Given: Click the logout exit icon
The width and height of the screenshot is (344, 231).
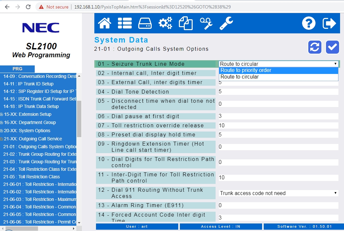Looking at the screenshot, I should [x=329, y=23].
